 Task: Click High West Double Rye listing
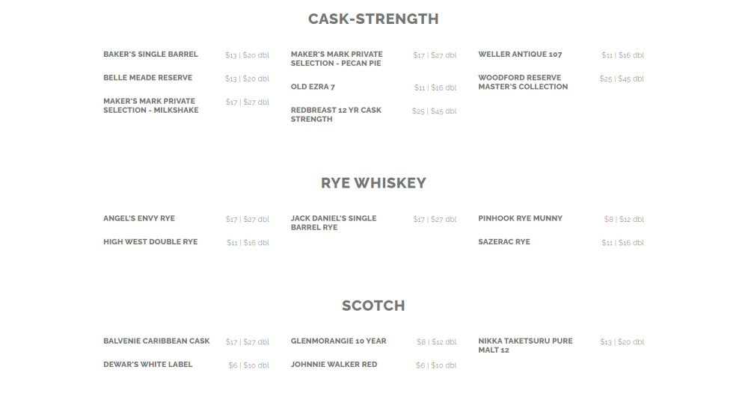pos(150,242)
